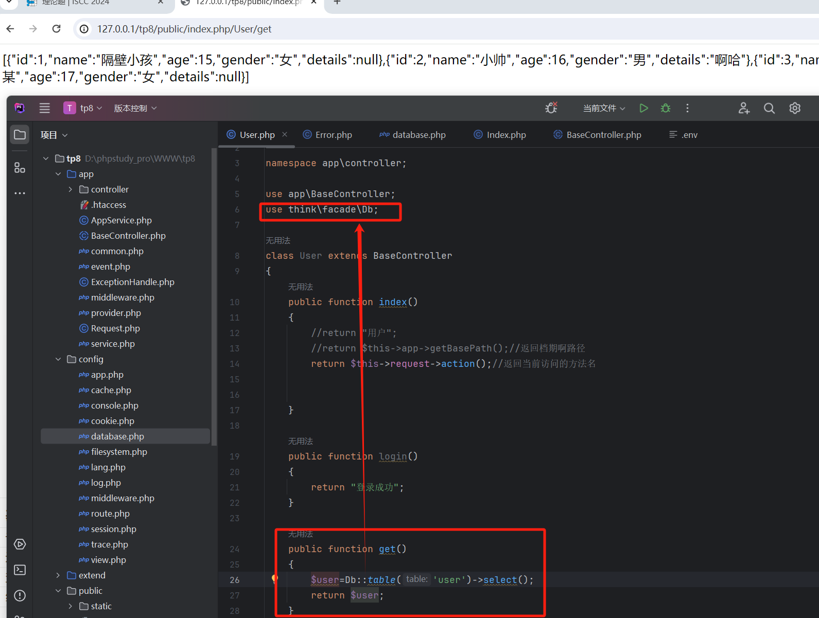Click the intention lightbulb on line 26

275,579
